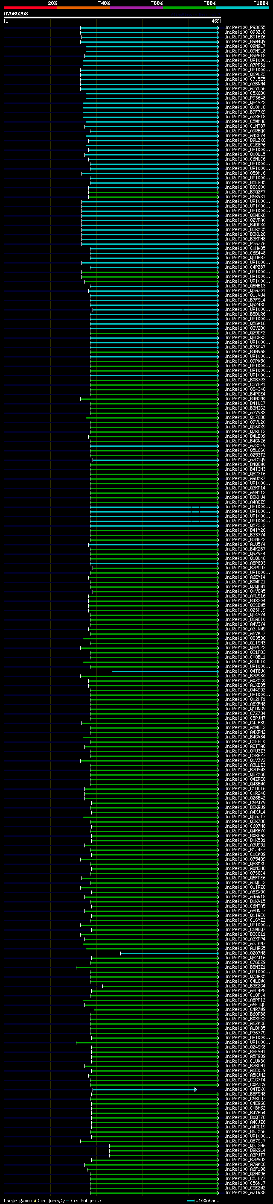273x1204 pixels.
Task: Select hit label UniRef100_A7PRS1
Action: pos(245,65)
